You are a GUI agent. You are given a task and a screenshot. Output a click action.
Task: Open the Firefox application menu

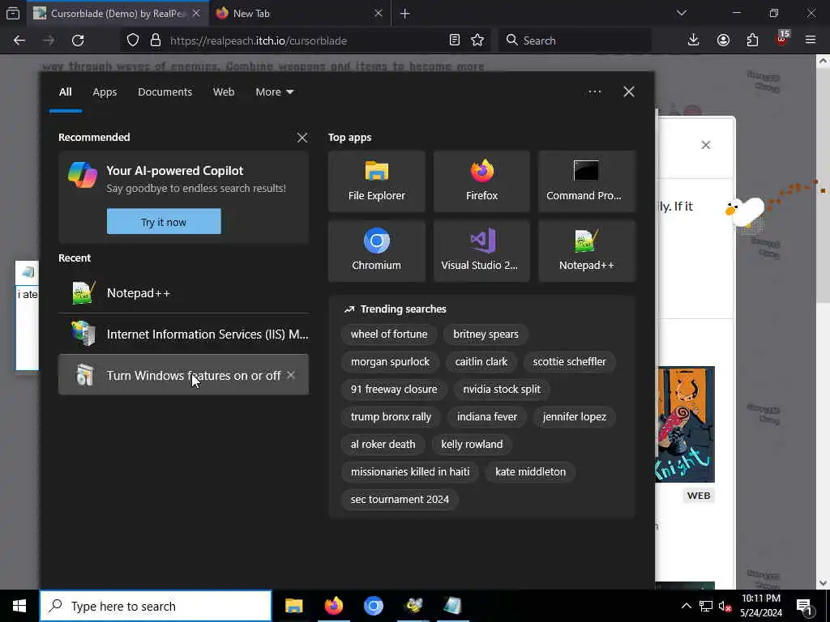point(811,40)
